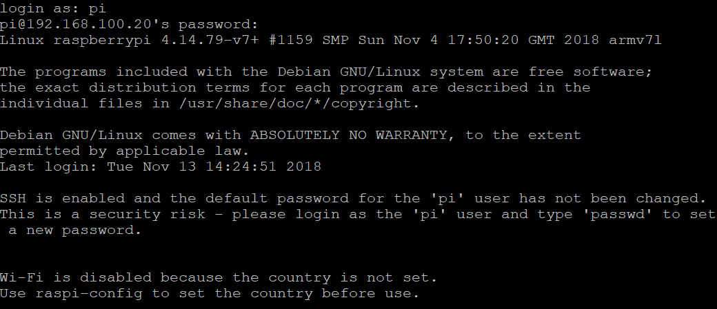Click 'SSH is enabled' warning text
Image resolution: width=717 pixels, height=309 pixels.
click(x=62, y=199)
